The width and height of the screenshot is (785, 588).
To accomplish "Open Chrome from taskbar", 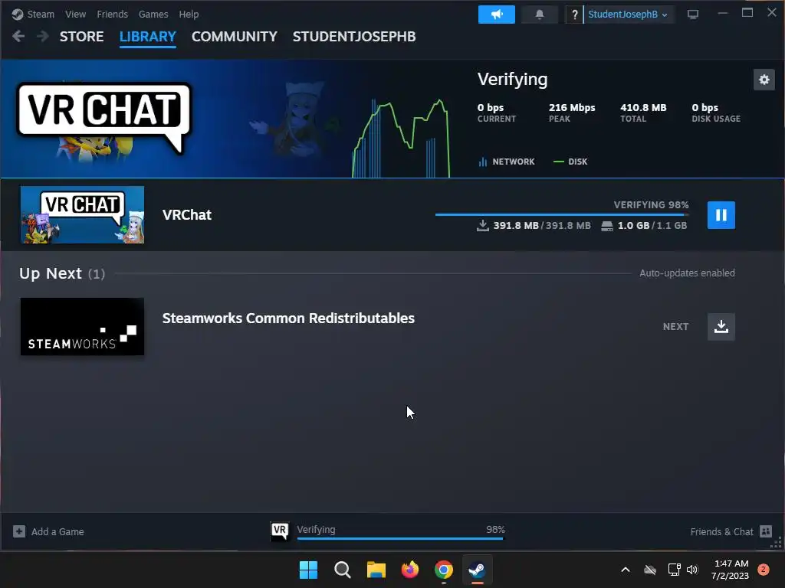I will 444,570.
